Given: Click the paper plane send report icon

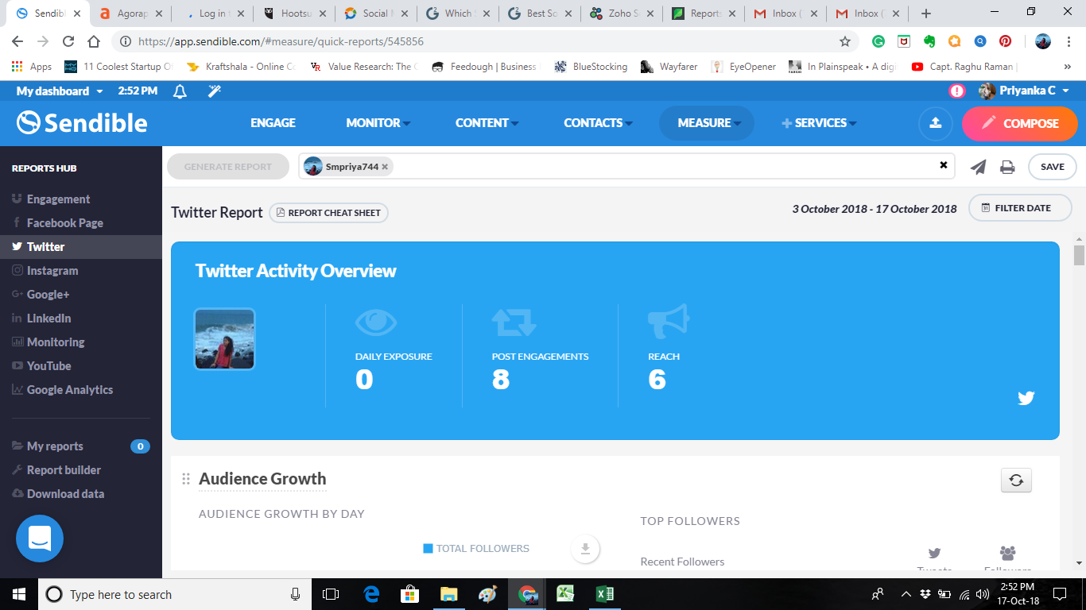Looking at the screenshot, I should point(979,167).
